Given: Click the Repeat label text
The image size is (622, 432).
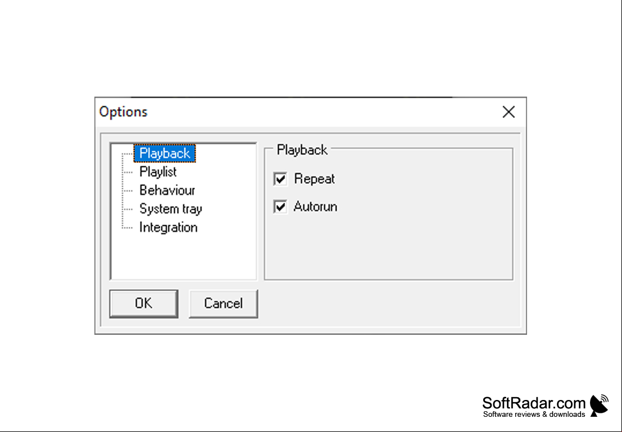Looking at the screenshot, I should (x=314, y=179).
